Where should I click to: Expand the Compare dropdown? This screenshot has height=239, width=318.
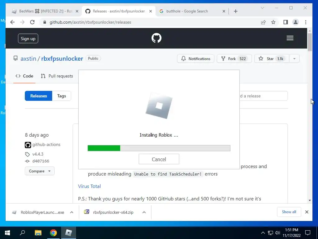coord(39,171)
